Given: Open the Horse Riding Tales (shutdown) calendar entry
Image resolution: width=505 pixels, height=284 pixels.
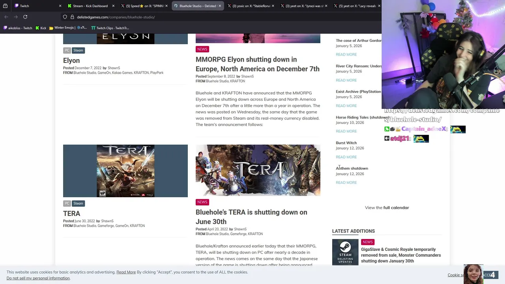Looking at the screenshot, I should pos(363,117).
